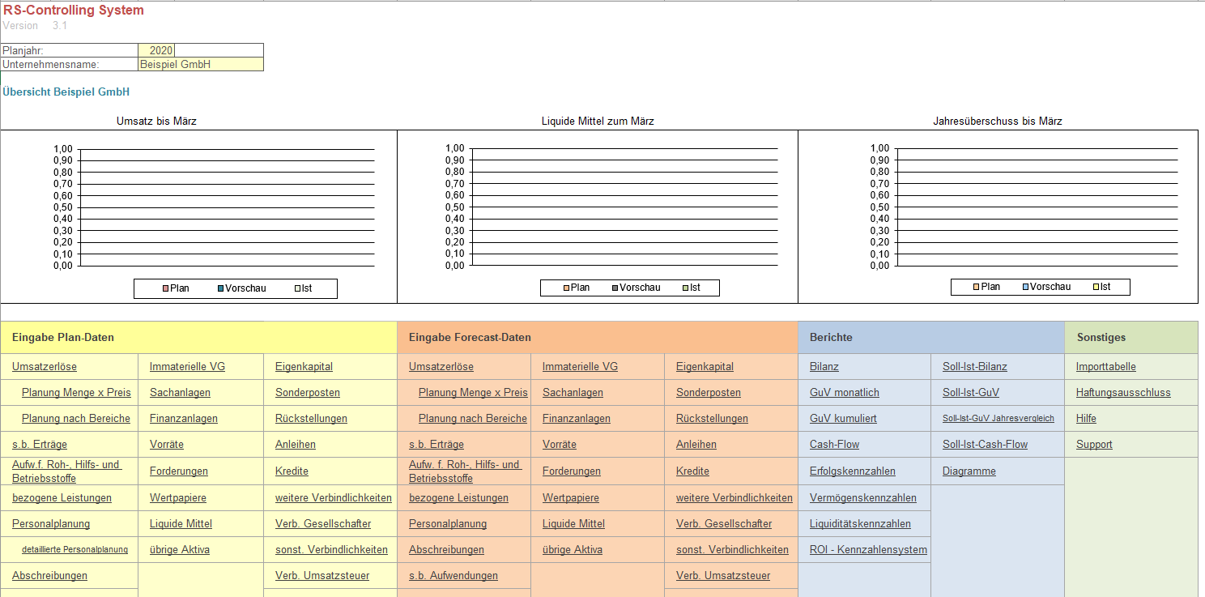
Task: Open Vermögenskennzahlen under Berichte
Action: (x=862, y=498)
